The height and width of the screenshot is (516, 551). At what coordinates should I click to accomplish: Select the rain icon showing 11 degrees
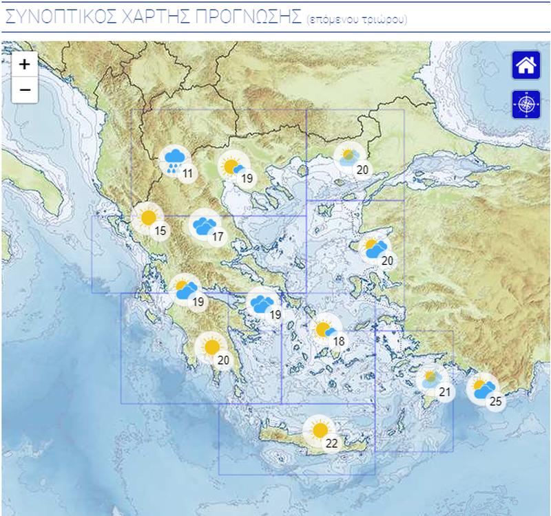tap(176, 161)
